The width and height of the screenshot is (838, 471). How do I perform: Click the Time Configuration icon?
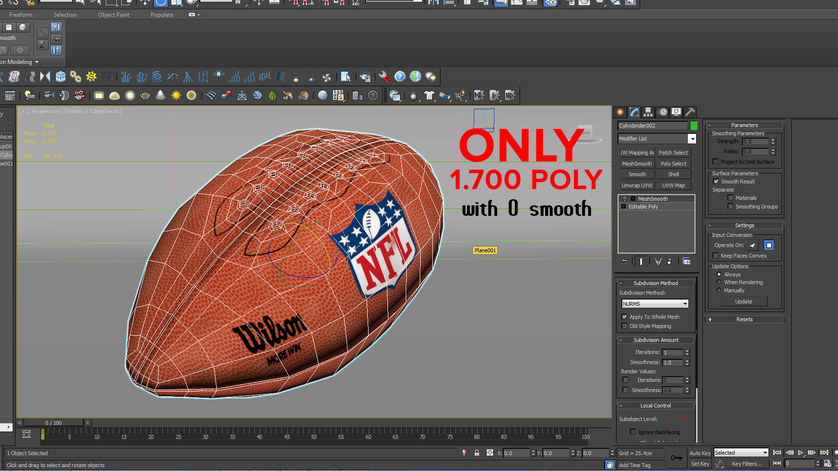coord(828,464)
